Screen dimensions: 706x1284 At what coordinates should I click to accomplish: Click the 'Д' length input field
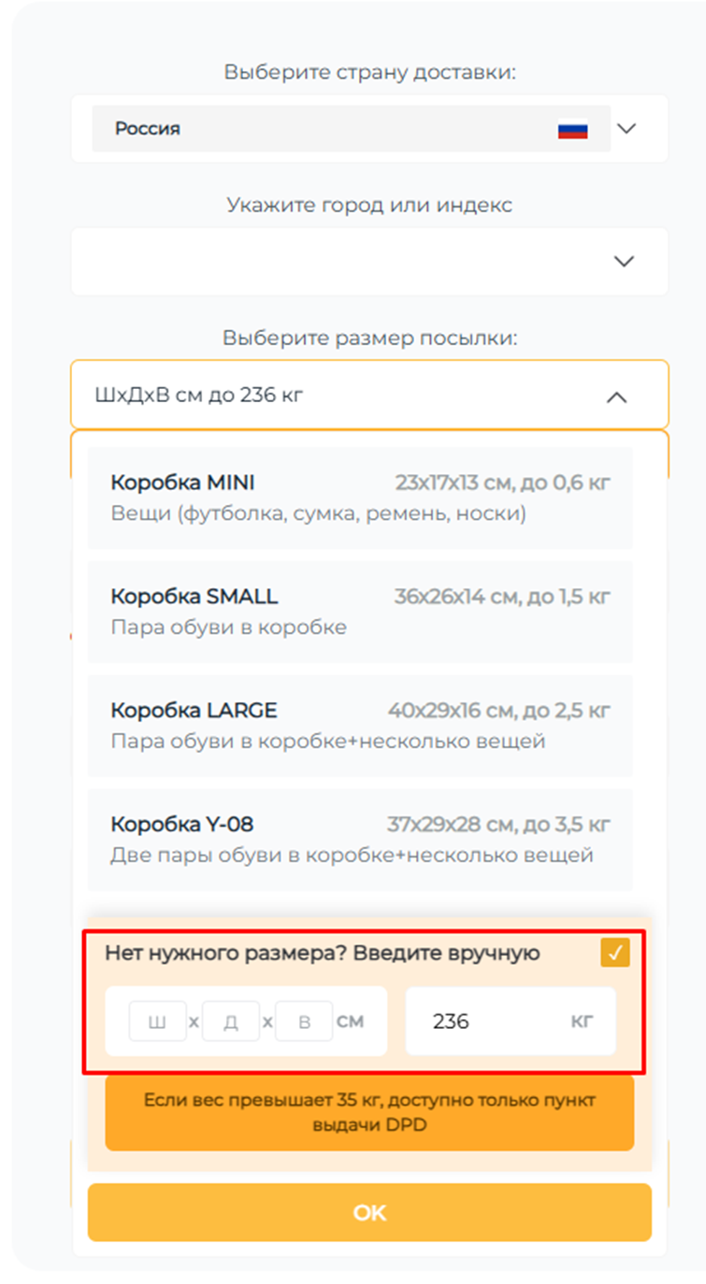point(231,1020)
